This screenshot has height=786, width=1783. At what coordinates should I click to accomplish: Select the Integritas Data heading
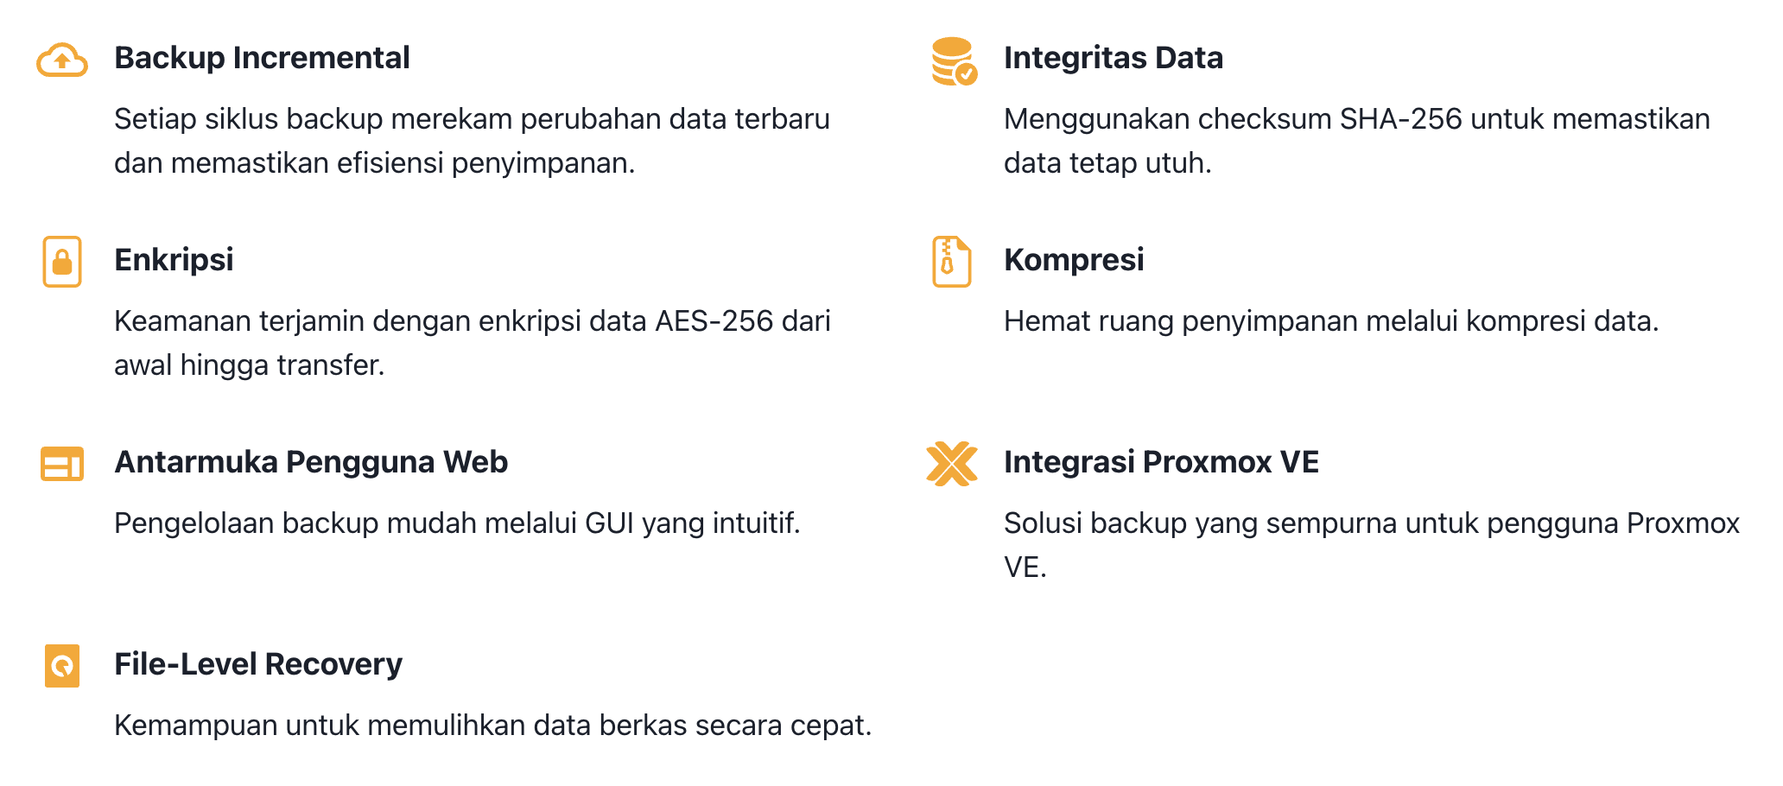coord(1113,58)
